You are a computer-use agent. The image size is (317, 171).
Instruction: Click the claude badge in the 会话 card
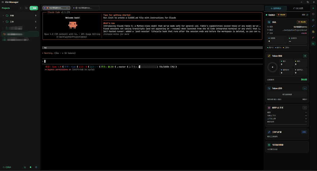[302, 22]
